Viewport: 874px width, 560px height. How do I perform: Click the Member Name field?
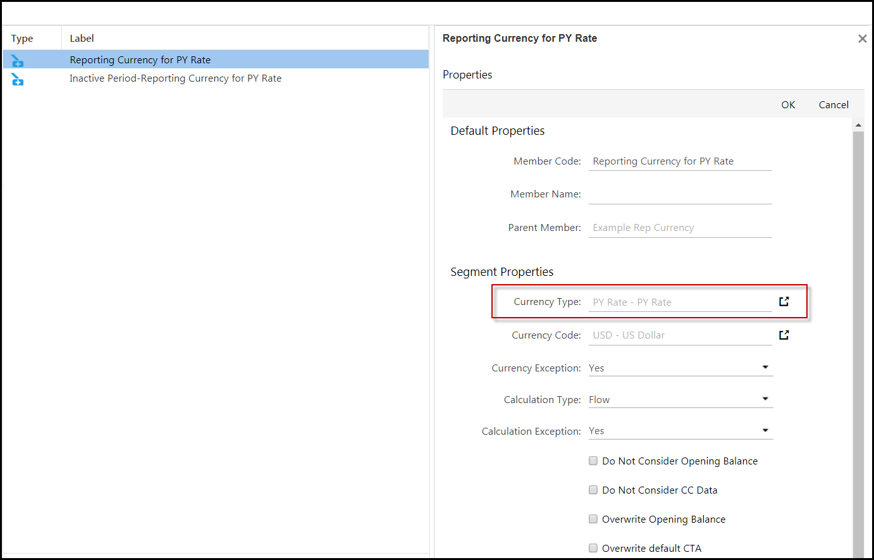pyautogui.click(x=680, y=194)
